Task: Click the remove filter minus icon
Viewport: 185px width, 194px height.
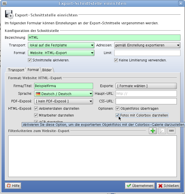Action: tap(171, 131)
